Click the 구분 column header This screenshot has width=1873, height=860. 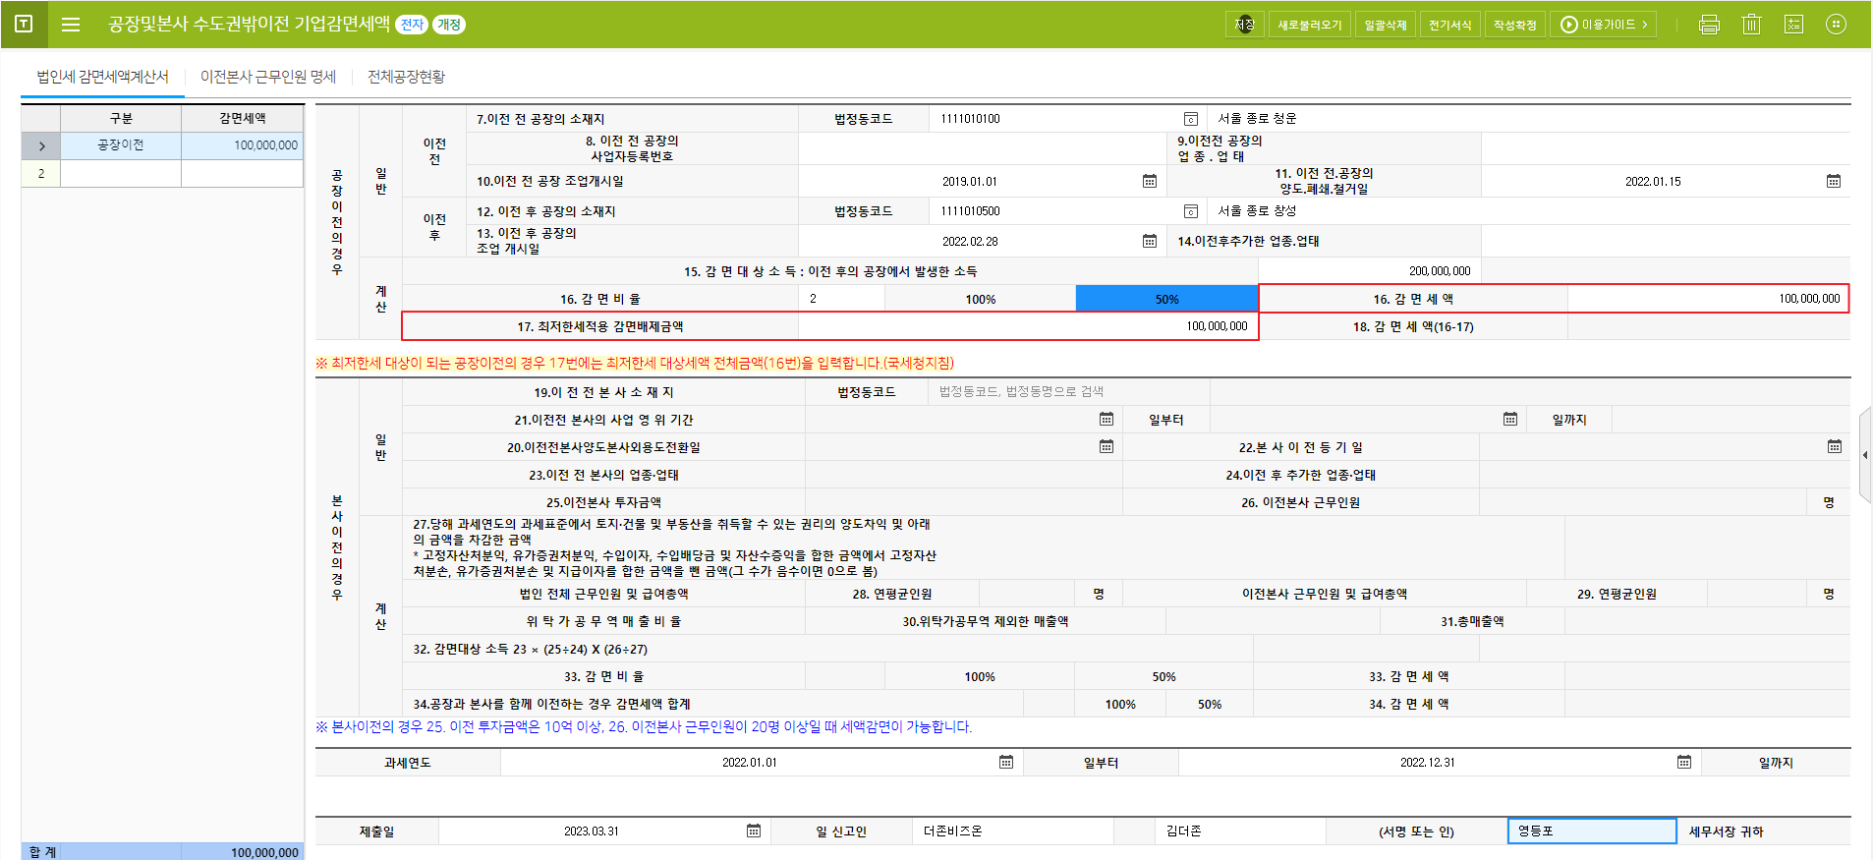[x=121, y=118]
